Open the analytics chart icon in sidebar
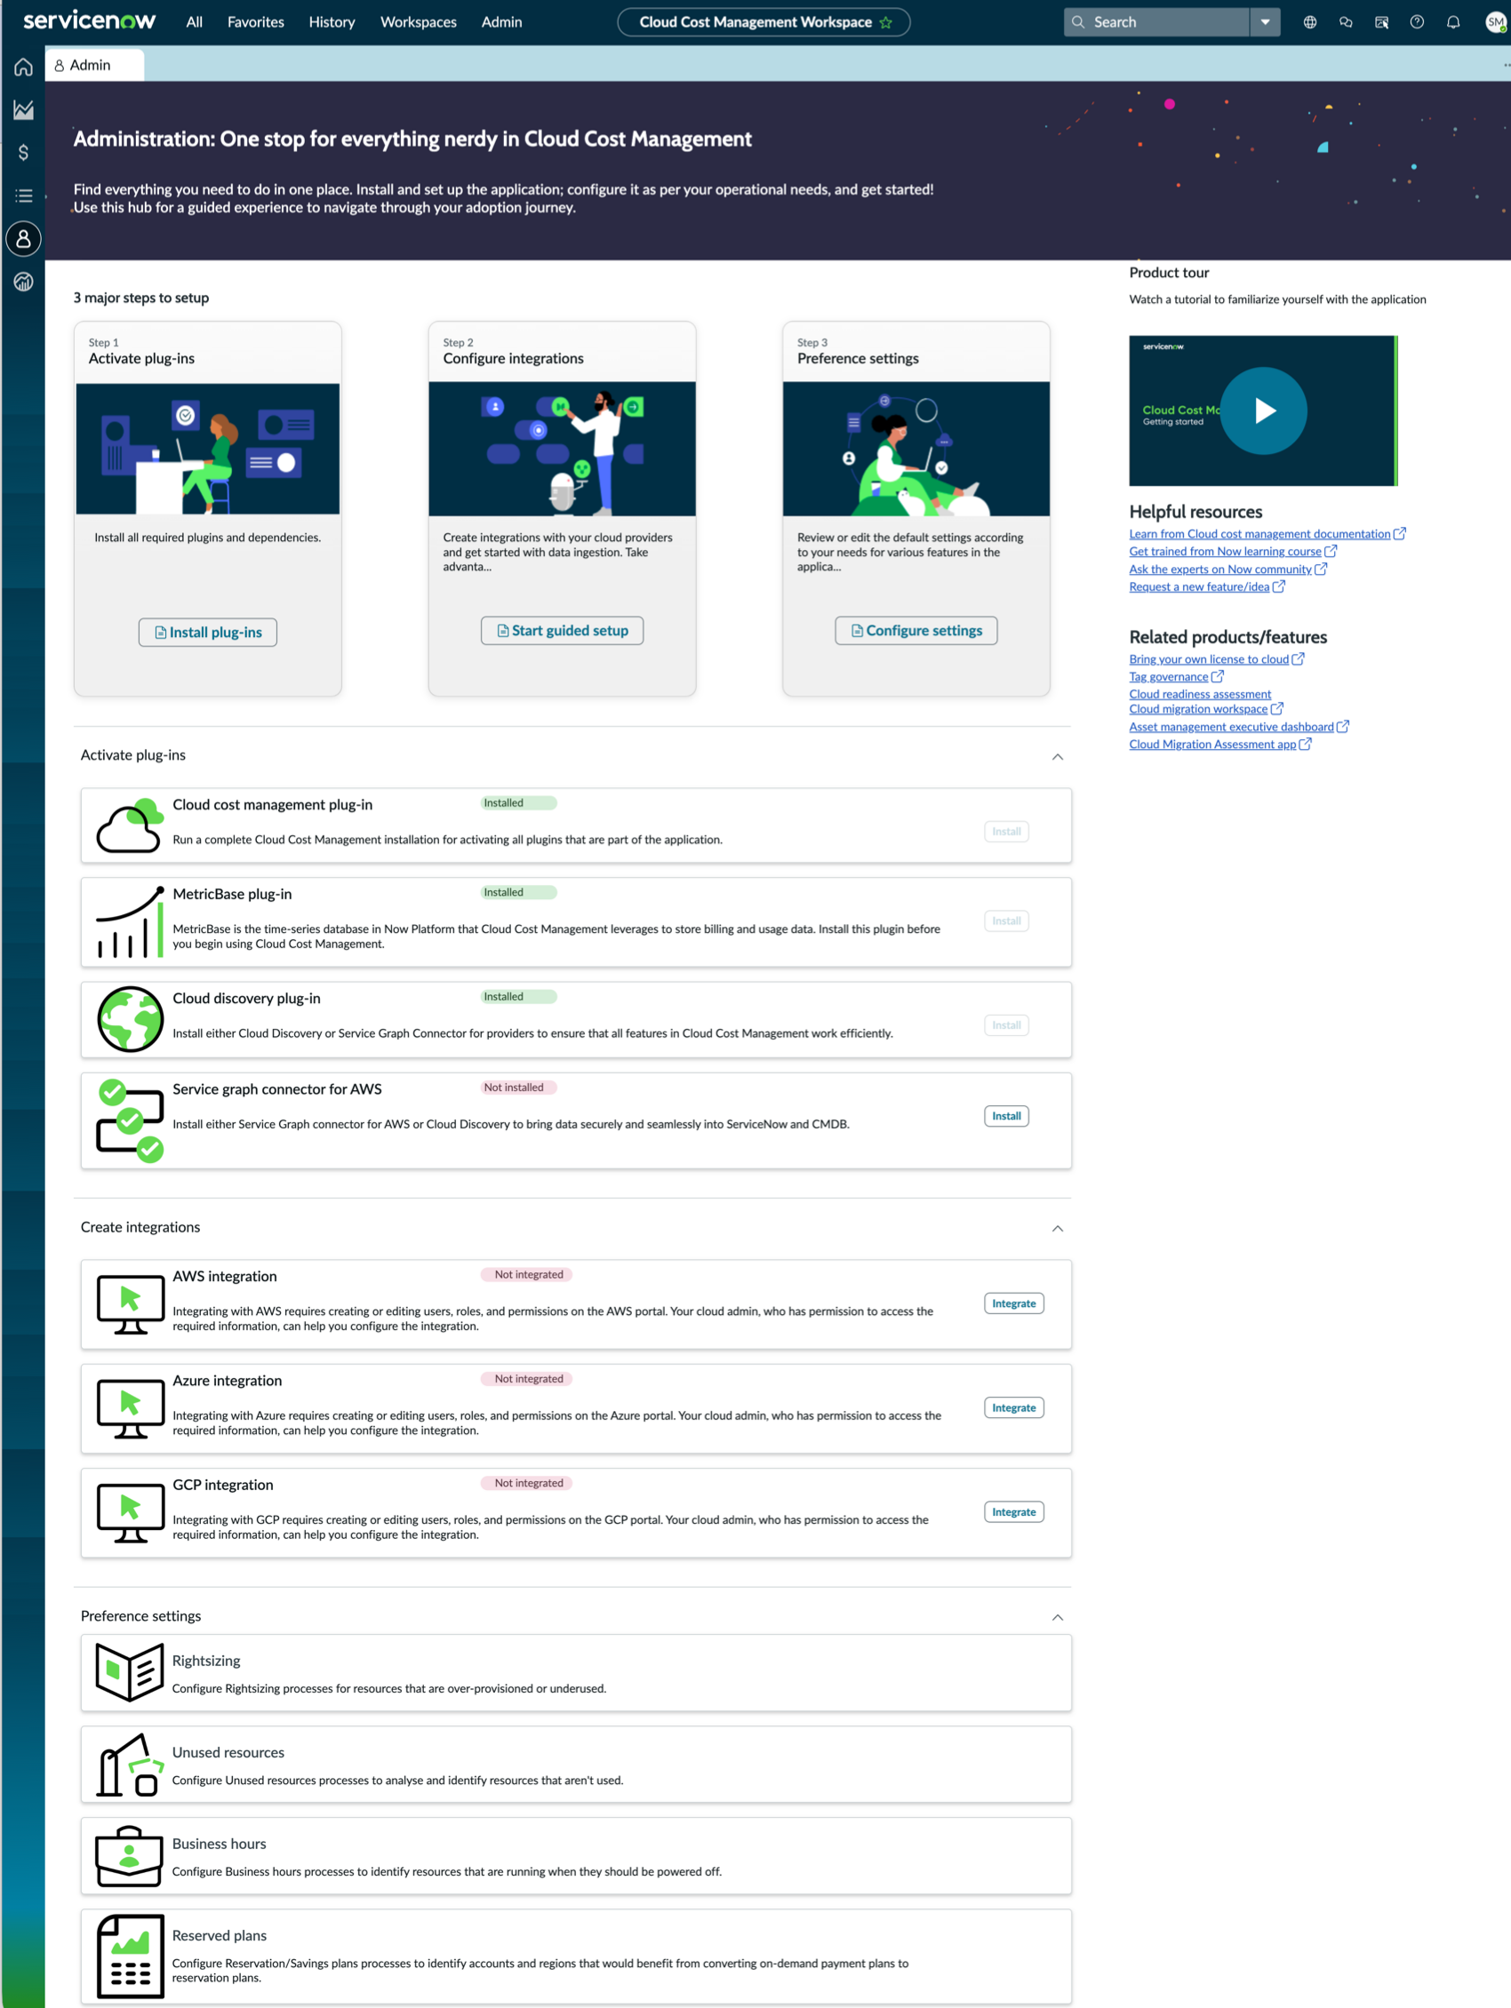Viewport: 1511px width, 2008px height. [x=24, y=110]
